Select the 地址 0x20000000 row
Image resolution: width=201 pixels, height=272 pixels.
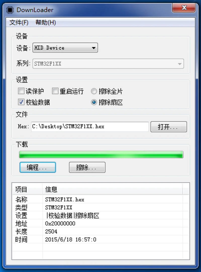coord(100,223)
